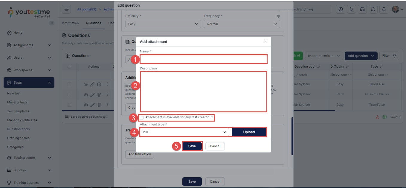The image size is (406, 188).
Task: Open Grading scales in sidebar
Action: 18,138
